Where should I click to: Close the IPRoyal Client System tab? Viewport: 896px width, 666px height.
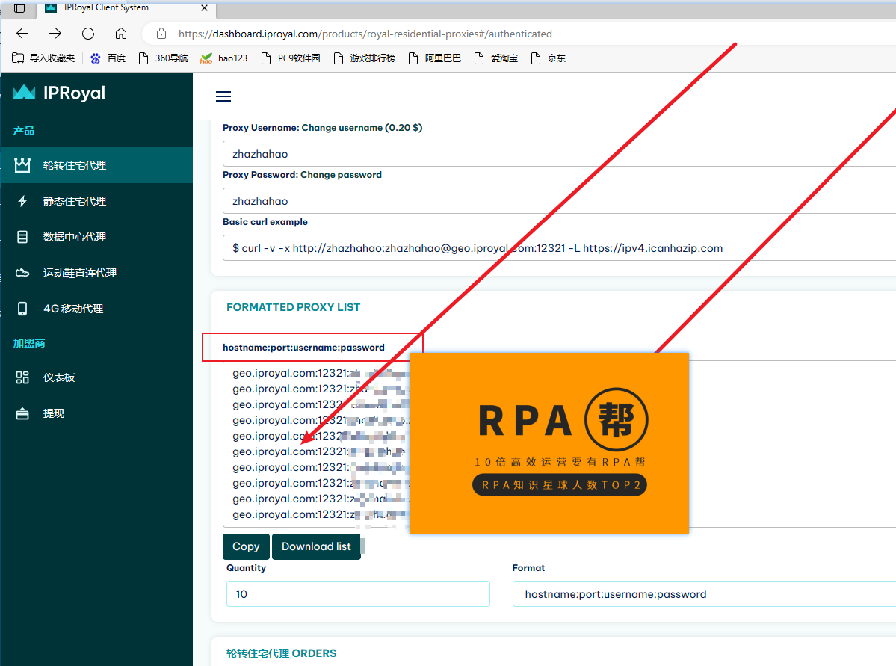coord(205,7)
